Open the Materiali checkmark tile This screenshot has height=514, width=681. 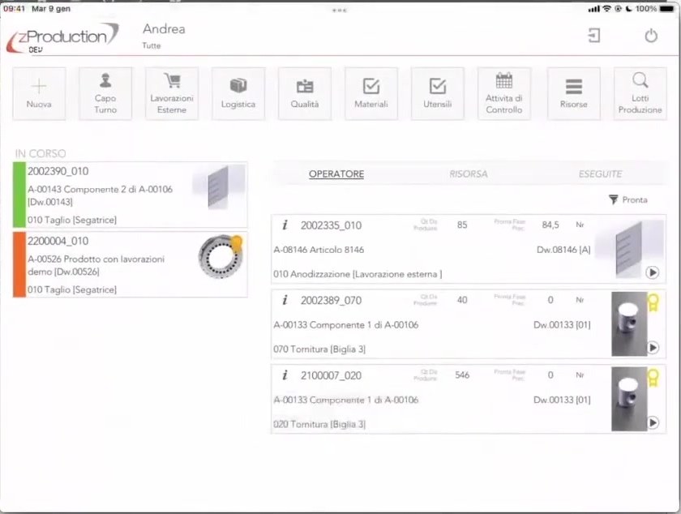[x=371, y=93]
